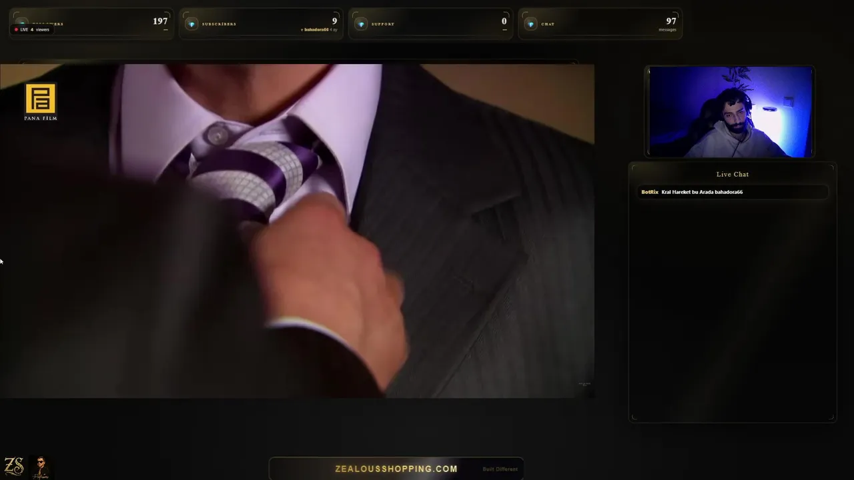854x480 pixels.
Task: Click the Chat label in stats bar
Action: pos(548,24)
